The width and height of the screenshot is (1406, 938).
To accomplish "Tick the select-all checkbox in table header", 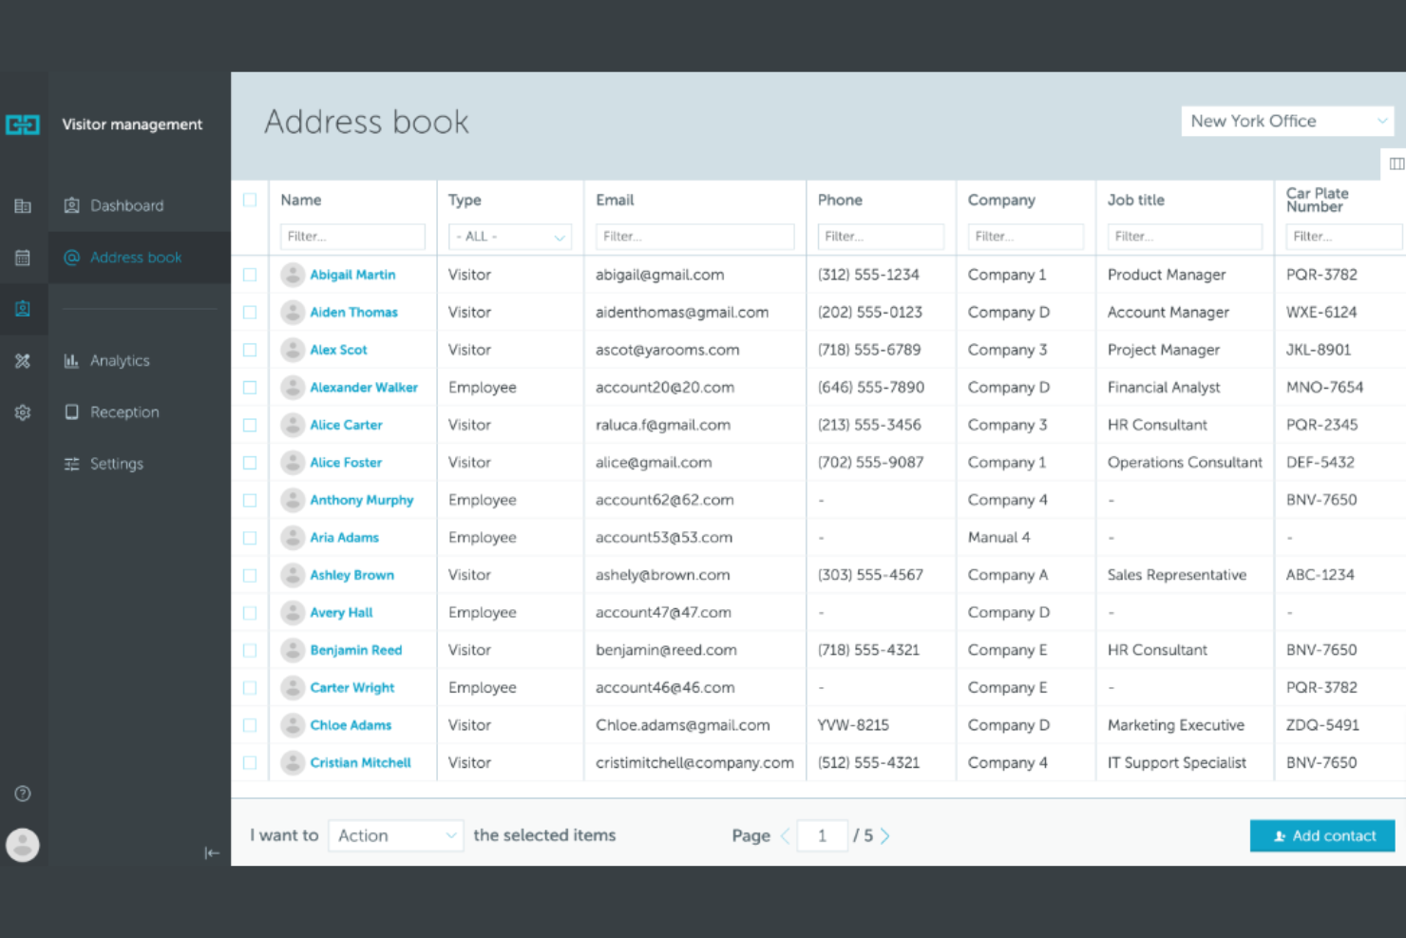I will pyautogui.click(x=250, y=200).
